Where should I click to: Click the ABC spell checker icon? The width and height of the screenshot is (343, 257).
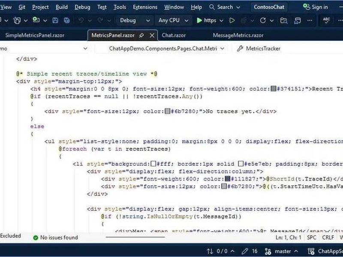(x=326, y=20)
